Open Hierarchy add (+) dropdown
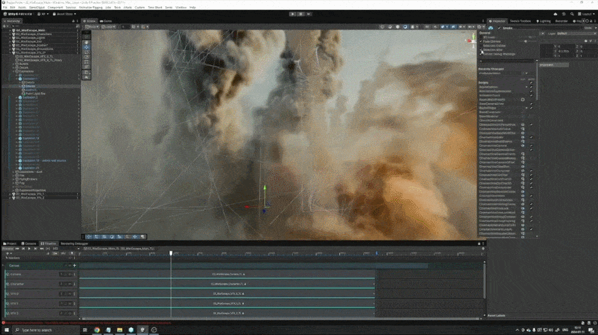598x335 pixels. click(x=5, y=26)
